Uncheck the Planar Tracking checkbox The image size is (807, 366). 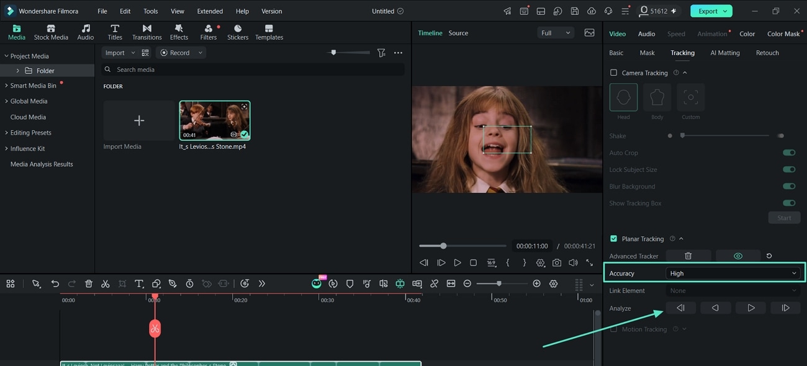coord(613,239)
